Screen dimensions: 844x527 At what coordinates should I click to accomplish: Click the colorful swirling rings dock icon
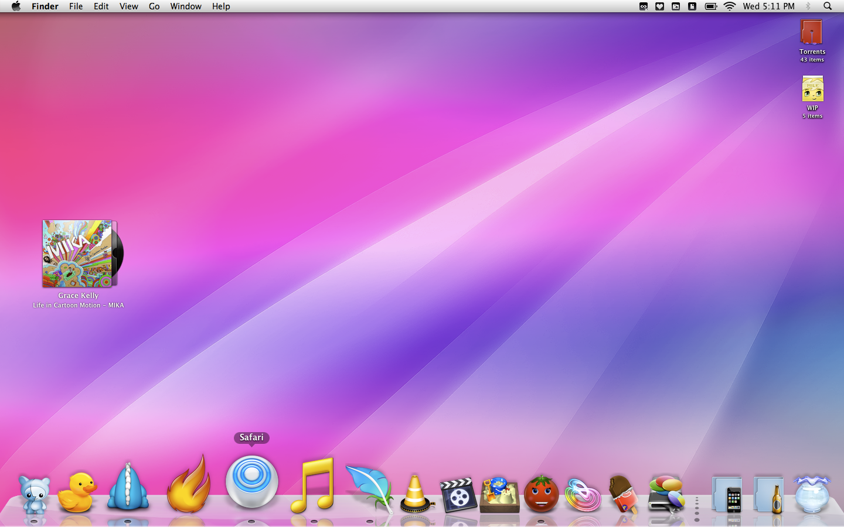pyautogui.click(x=583, y=495)
